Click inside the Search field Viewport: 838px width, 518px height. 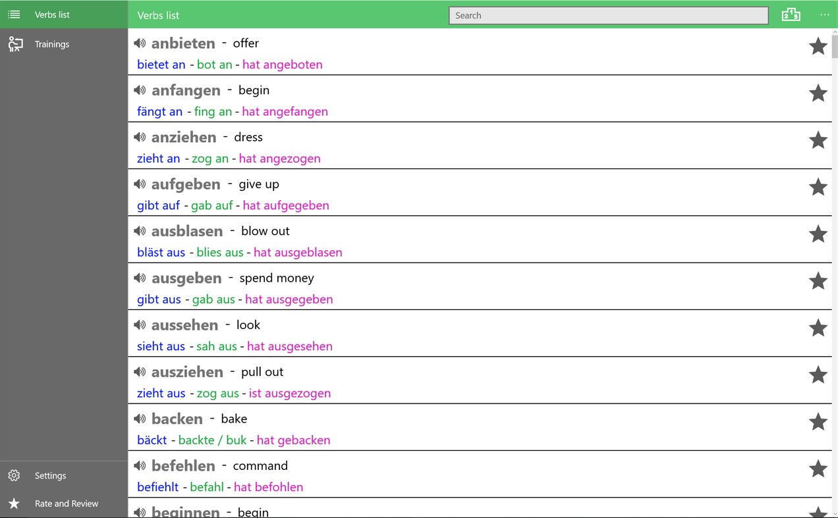coord(607,15)
